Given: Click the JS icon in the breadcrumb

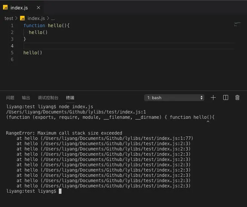Looking at the screenshot, I should (22, 18).
